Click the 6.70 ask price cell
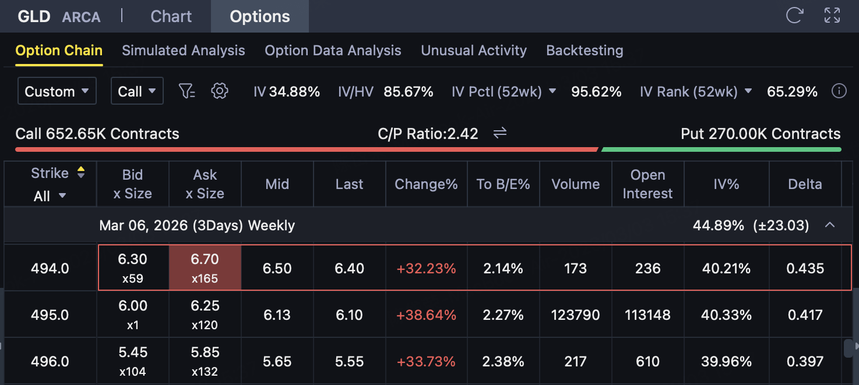Screen dimensions: 859x385 (x=205, y=268)
